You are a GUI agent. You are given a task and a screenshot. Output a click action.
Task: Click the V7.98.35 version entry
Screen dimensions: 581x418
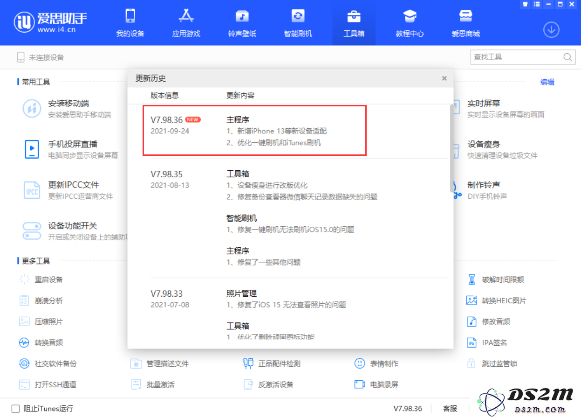(166, 174)
